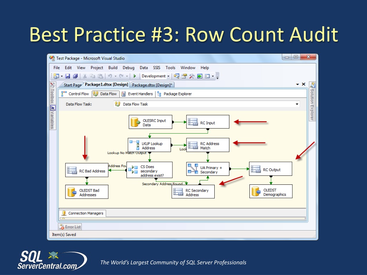Open the Redo history dropdown arrow
The height and width of the screenshot is (275, 367).
[x=127, y=76]
